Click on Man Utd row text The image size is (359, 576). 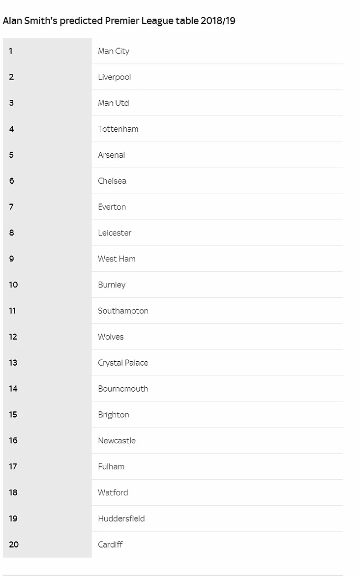[113, 103]
